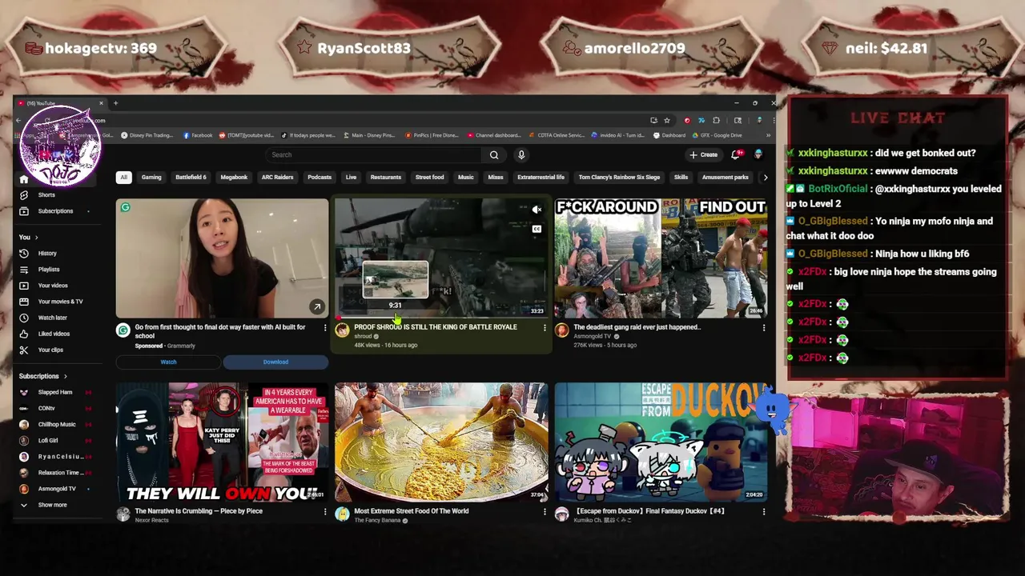Select the Gaming filter chip

(151, 178)
